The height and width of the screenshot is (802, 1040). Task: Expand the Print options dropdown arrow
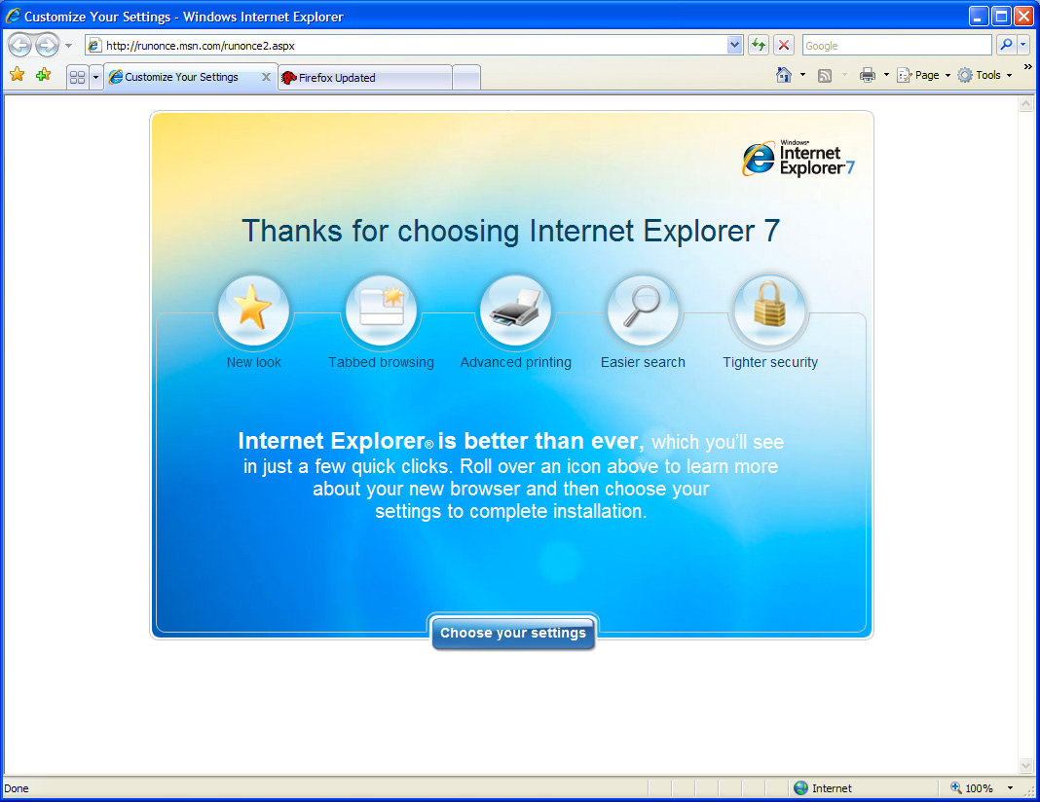point(886,75)
